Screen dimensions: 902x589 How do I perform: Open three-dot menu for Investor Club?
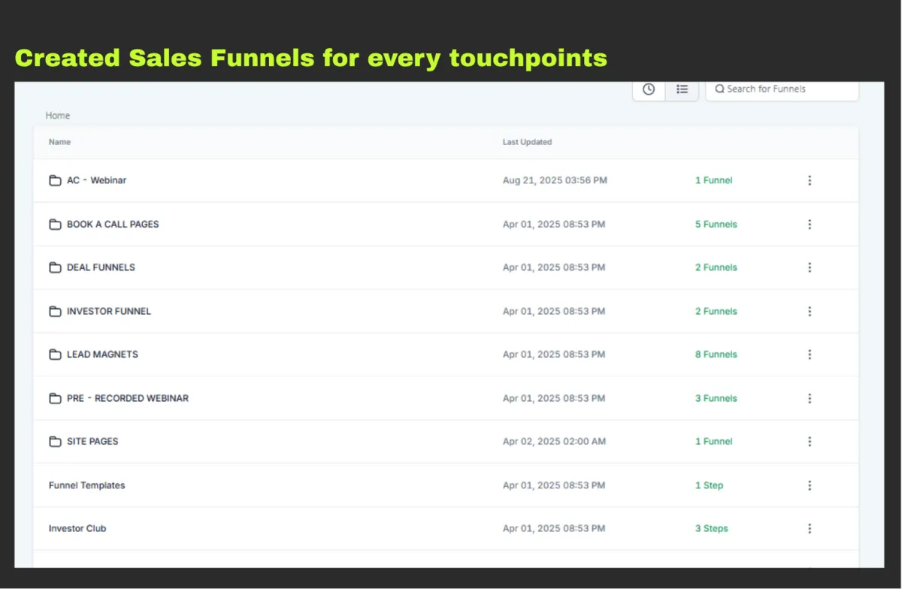810,528
